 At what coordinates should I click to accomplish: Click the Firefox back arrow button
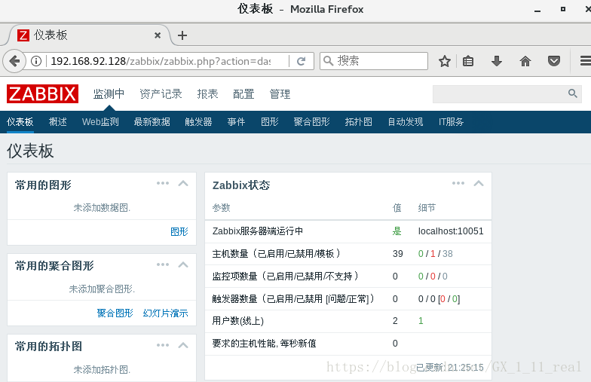[x=15, y=61]
